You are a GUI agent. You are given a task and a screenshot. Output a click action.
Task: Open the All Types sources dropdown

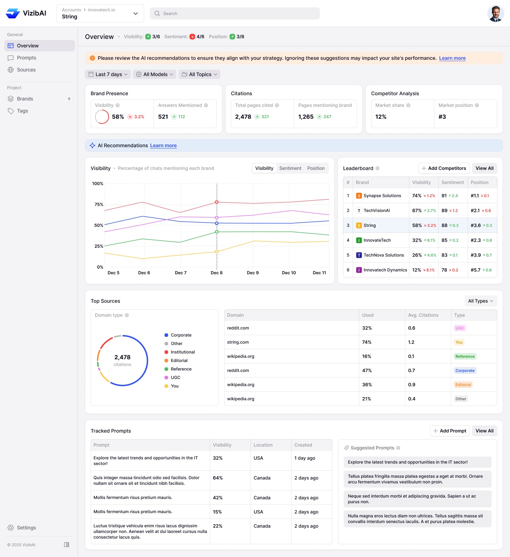(481, 301)
